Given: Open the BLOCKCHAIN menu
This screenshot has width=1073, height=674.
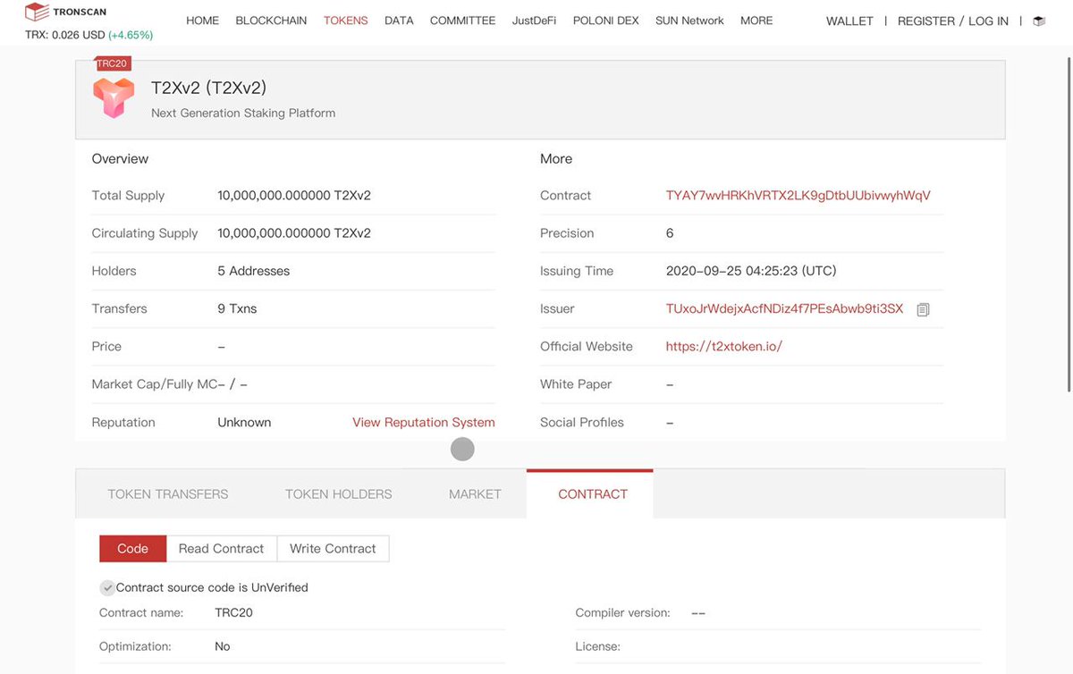Looking at the screenshot, I should pos(271,21).
